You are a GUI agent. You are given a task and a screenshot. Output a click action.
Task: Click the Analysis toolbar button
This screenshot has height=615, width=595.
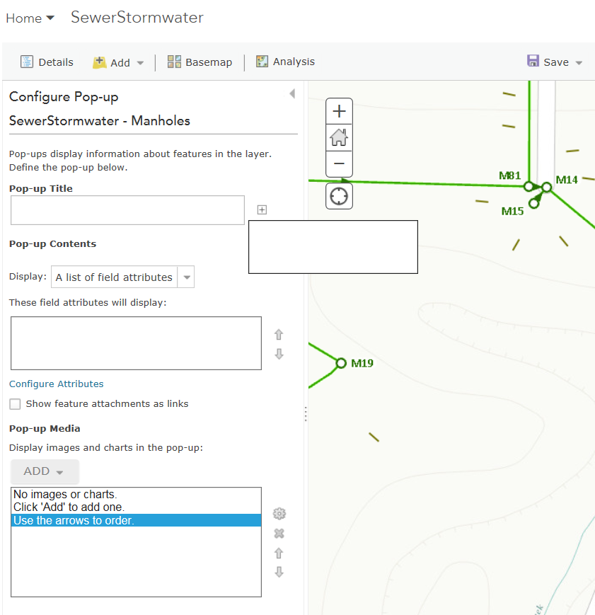pos(285,62)
